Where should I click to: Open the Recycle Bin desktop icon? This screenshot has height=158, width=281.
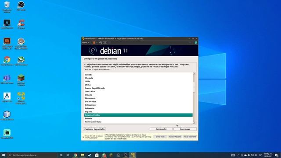point(7,7)
